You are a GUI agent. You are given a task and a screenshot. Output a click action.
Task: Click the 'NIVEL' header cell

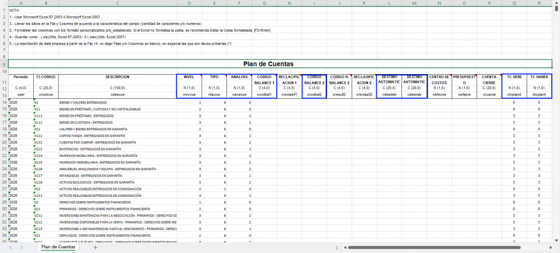point(189,80)
